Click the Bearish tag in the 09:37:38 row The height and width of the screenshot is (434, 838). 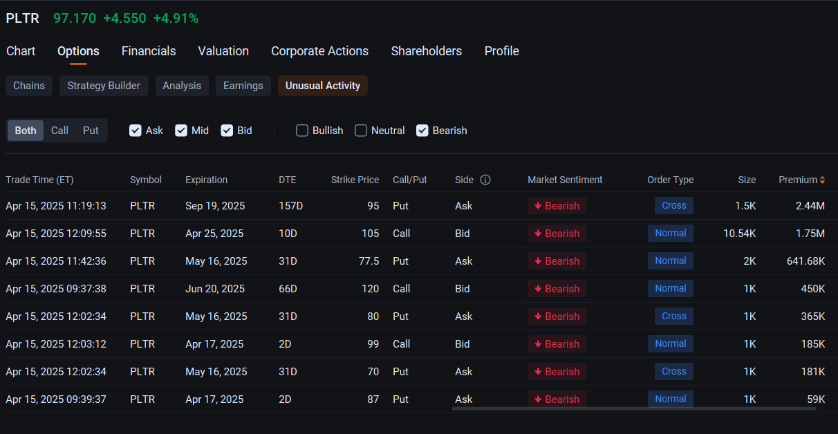pos(557,289)
